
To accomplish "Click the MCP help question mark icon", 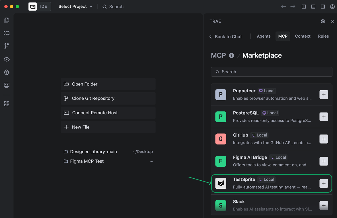I will click(x=231, y=56).
